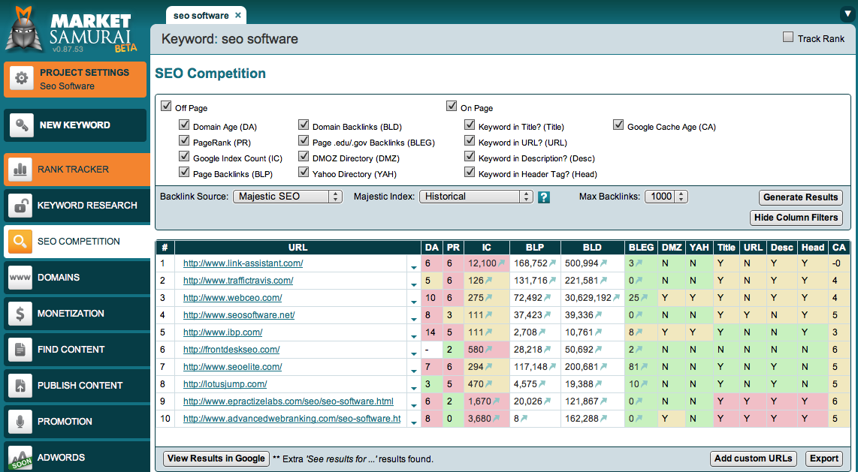Click the Generate Results button
This screenshot has height=472, width=858.
[800, 197]
